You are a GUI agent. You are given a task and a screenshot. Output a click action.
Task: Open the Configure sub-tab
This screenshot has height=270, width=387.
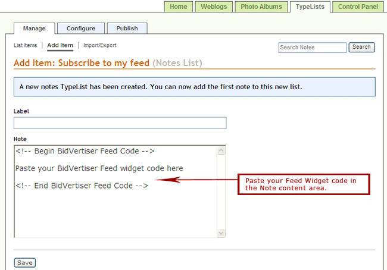[x=81, y=29]
